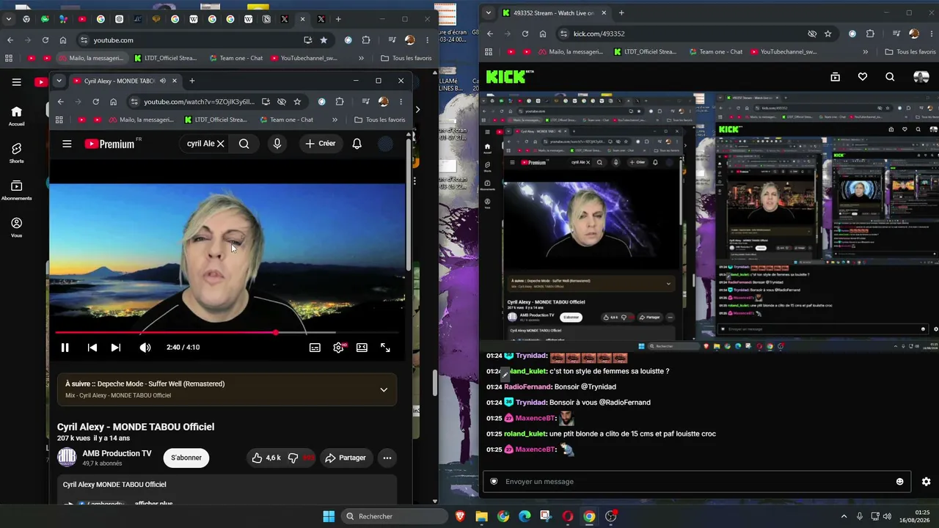Open Kick chat settings gear
939x528 pixels.
(927, 482)
